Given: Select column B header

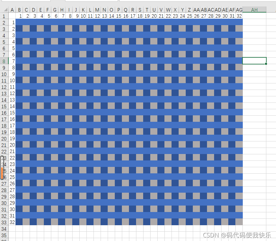Looking at the screenshot, I should point(19,10).
